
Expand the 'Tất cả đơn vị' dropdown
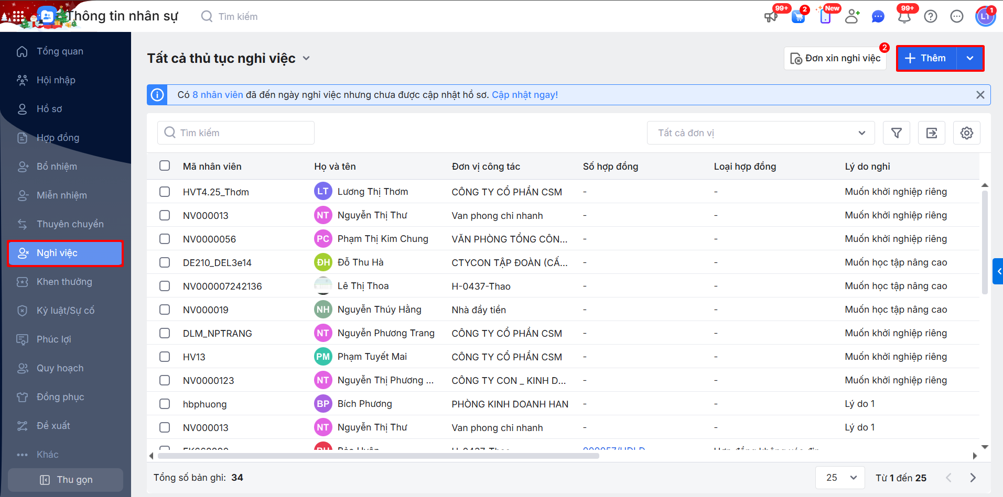pos(760,133)
